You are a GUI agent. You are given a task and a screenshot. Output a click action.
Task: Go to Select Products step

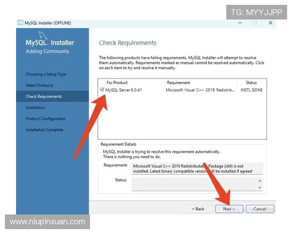[x=39, y=85]
